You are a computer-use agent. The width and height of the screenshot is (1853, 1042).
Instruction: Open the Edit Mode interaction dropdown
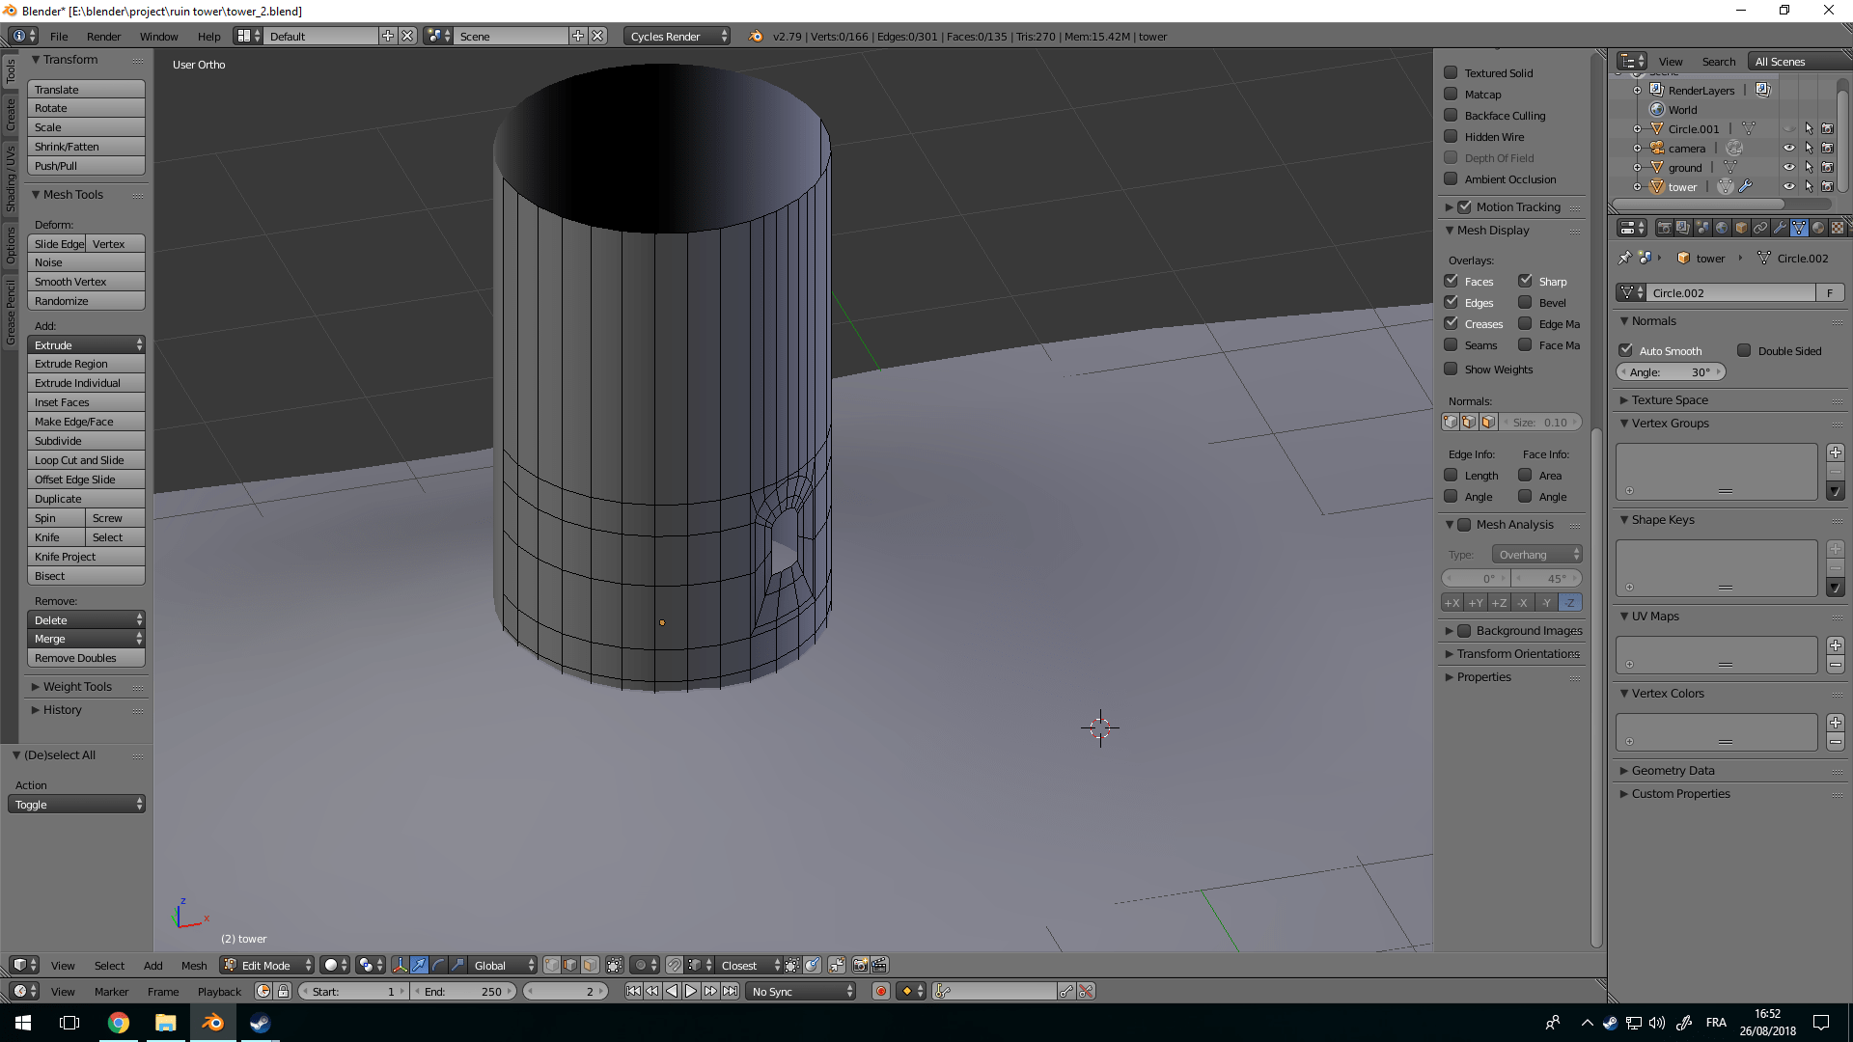click(265, 965)
